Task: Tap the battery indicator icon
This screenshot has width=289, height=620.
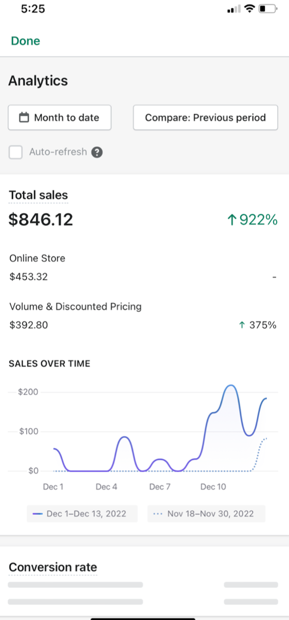Action: click(267, 9)
